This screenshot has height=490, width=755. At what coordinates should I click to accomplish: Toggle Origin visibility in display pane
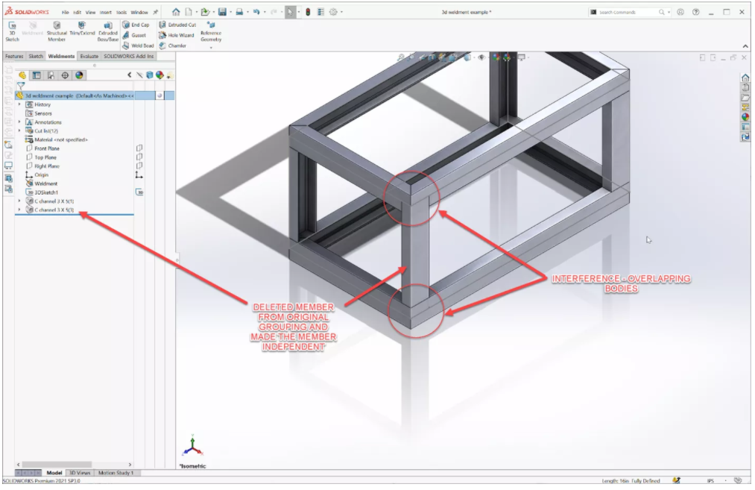click(x=139, y=175)
